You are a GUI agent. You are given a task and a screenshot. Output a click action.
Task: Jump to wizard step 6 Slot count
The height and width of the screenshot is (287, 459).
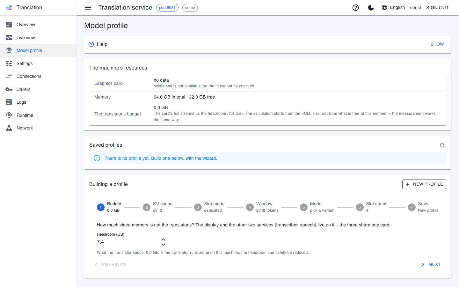click(371, 207)
